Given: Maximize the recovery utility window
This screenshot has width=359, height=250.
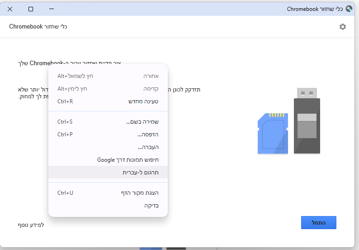Looking at the screenshot, I should (x=31, y=9).
